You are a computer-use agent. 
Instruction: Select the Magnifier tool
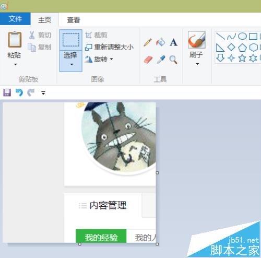coord(173,60)
